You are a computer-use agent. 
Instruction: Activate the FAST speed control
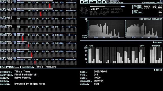tap(94, 12)
